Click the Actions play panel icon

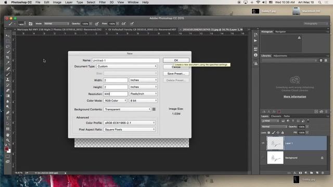tap(255, 41)
